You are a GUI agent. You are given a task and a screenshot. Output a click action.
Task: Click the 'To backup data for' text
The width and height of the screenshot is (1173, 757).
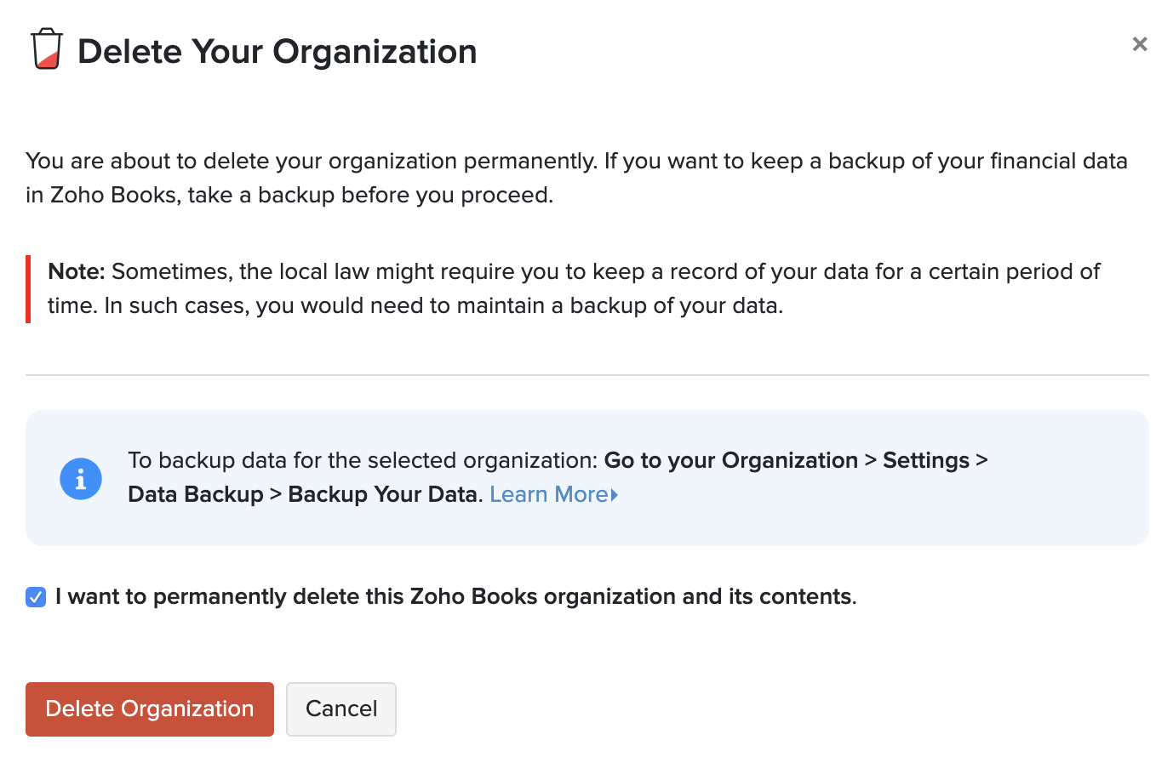point(363,460)
